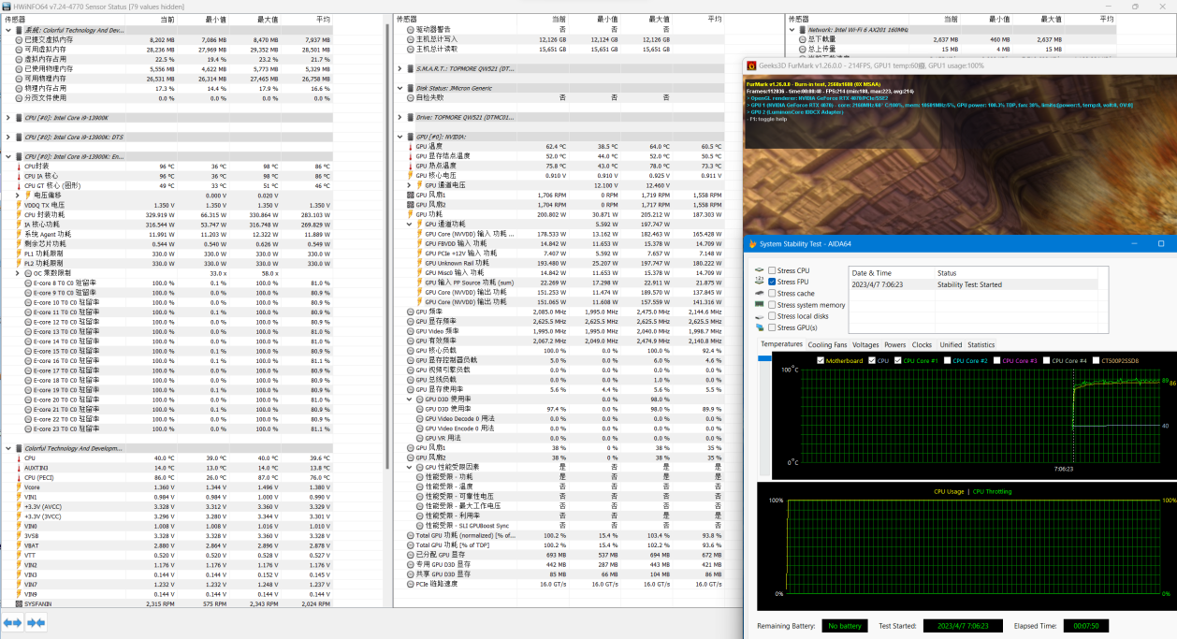This screenshot has width=1177, height=639.
Task: Switch to the Cooling Fans tab
Action: (827, 345)
